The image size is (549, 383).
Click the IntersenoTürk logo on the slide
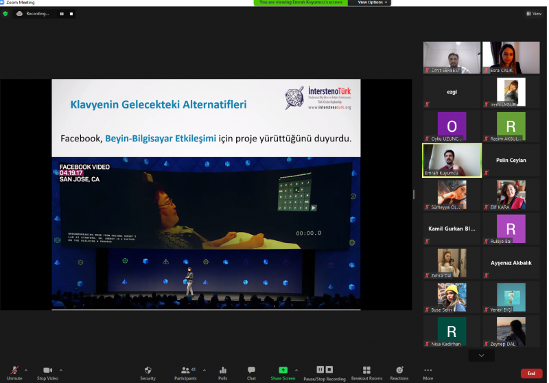[318, 97]
